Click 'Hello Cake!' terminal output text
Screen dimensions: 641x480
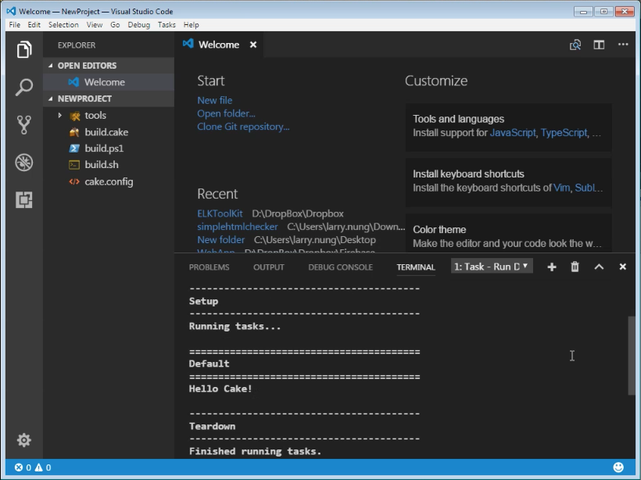tap(220, 389)
